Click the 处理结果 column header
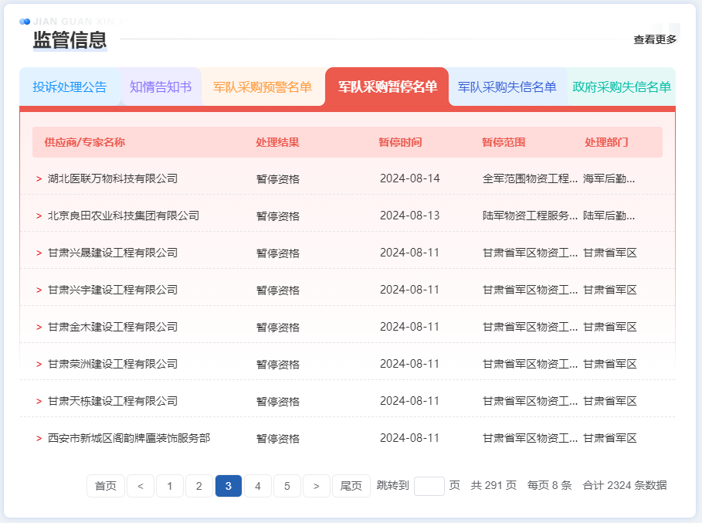 277,142
